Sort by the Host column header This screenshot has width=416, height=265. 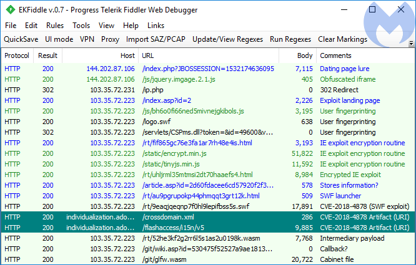point(101,55)
